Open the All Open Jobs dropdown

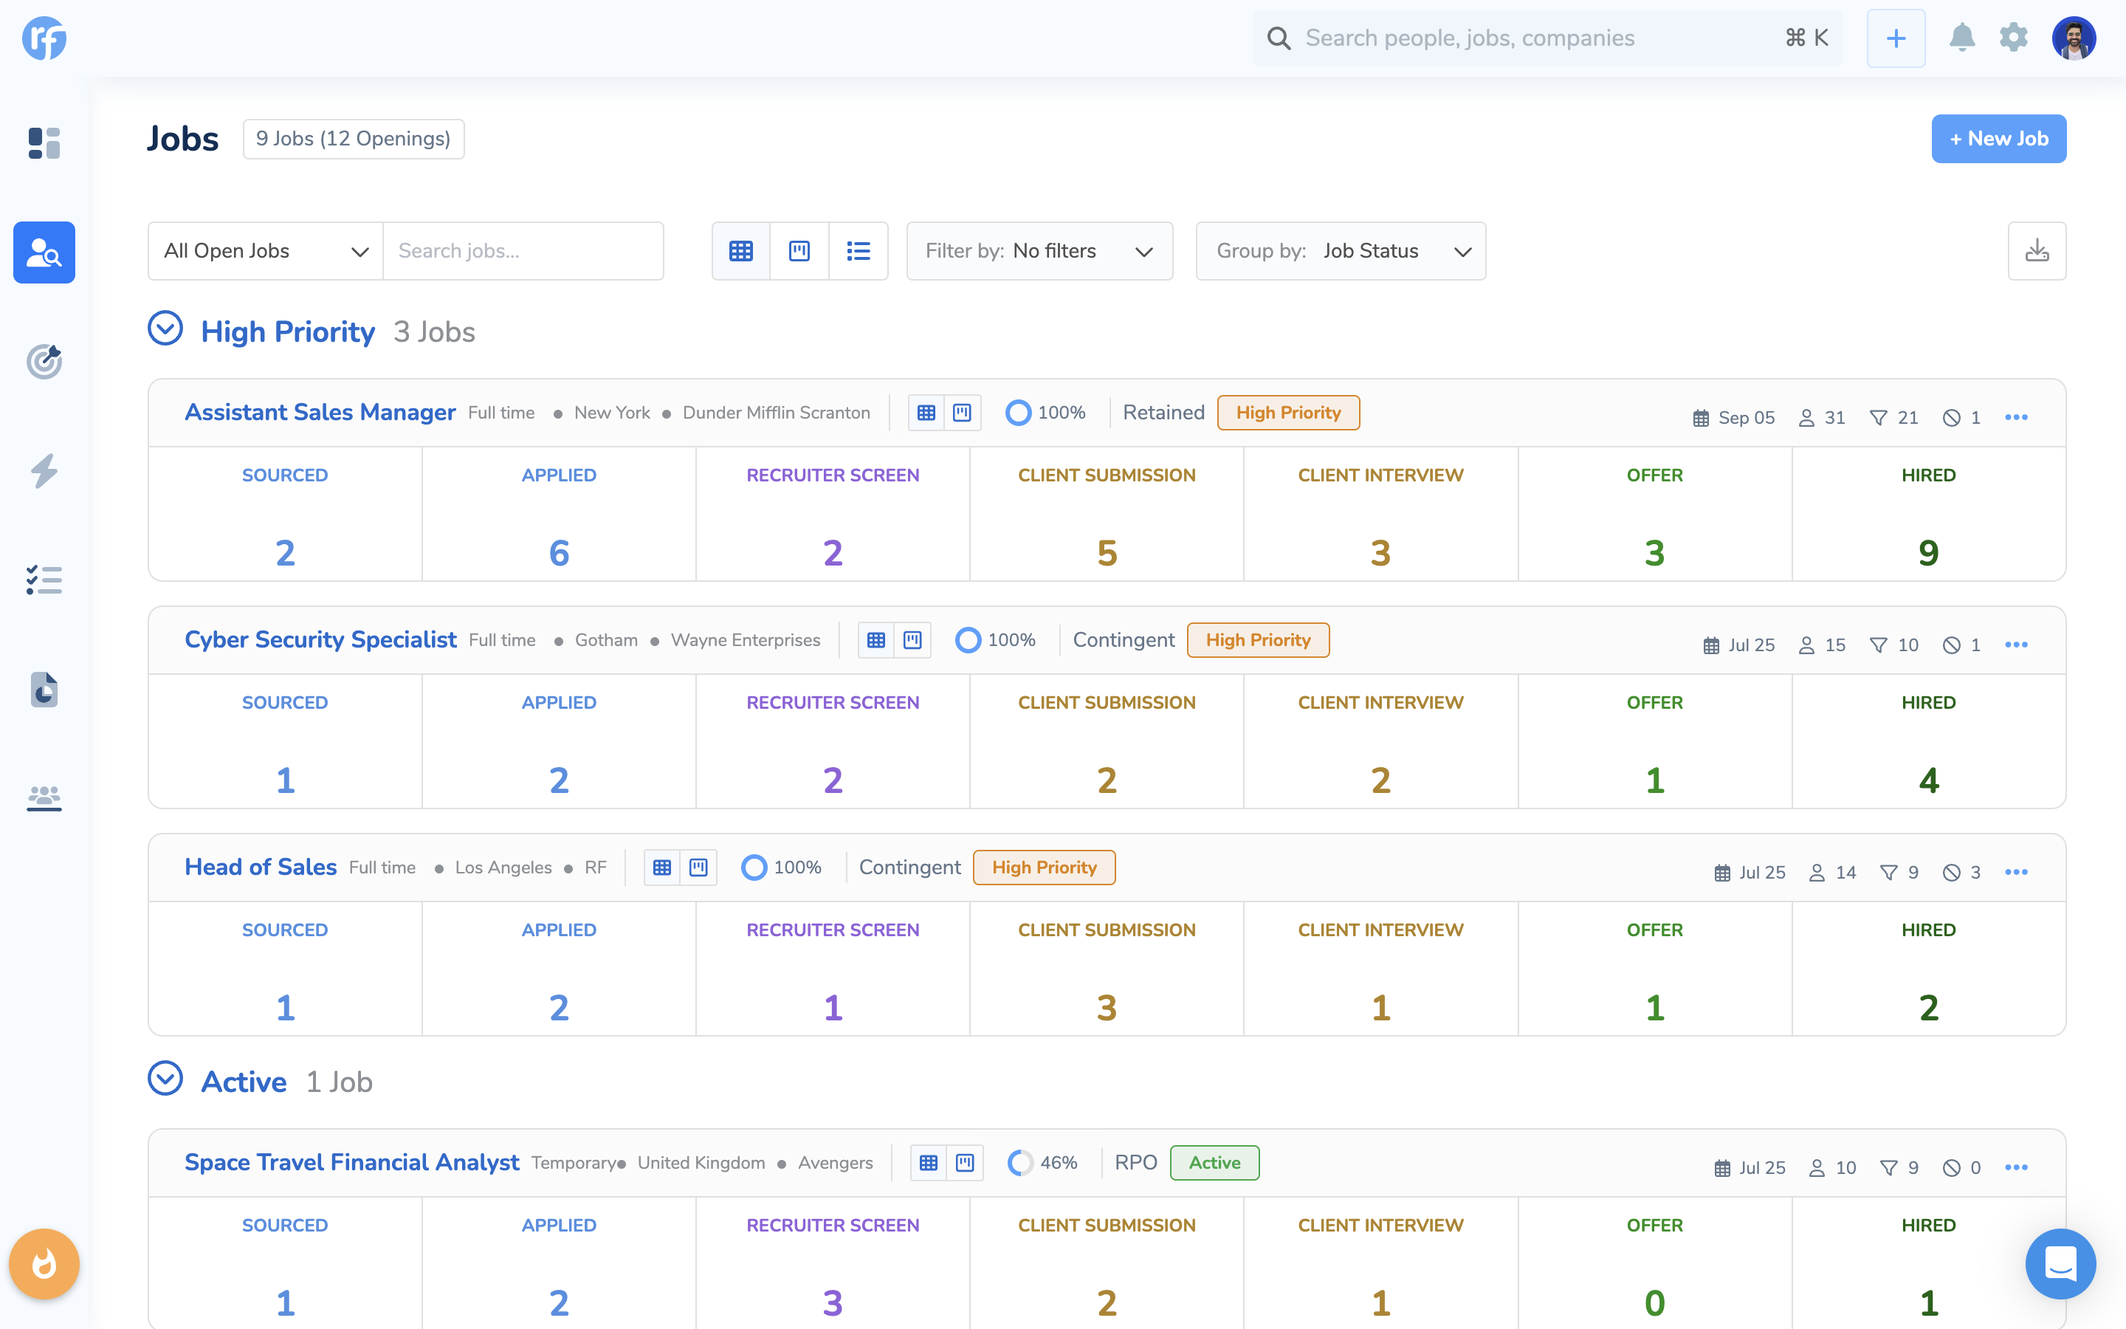[265, 251]
